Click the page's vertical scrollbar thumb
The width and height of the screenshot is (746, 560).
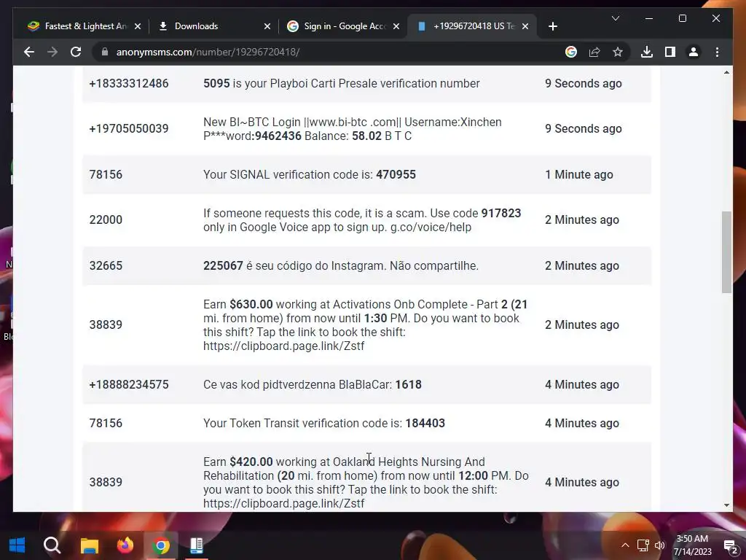[726, 252]
